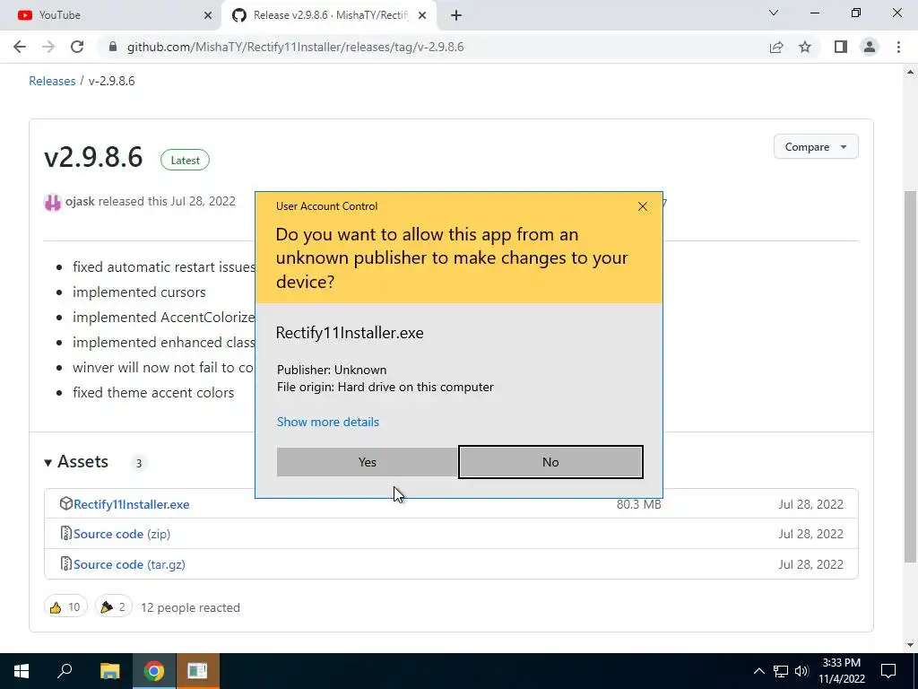
Task: Click the scrollbar down arrow
Action: [910, 645]
